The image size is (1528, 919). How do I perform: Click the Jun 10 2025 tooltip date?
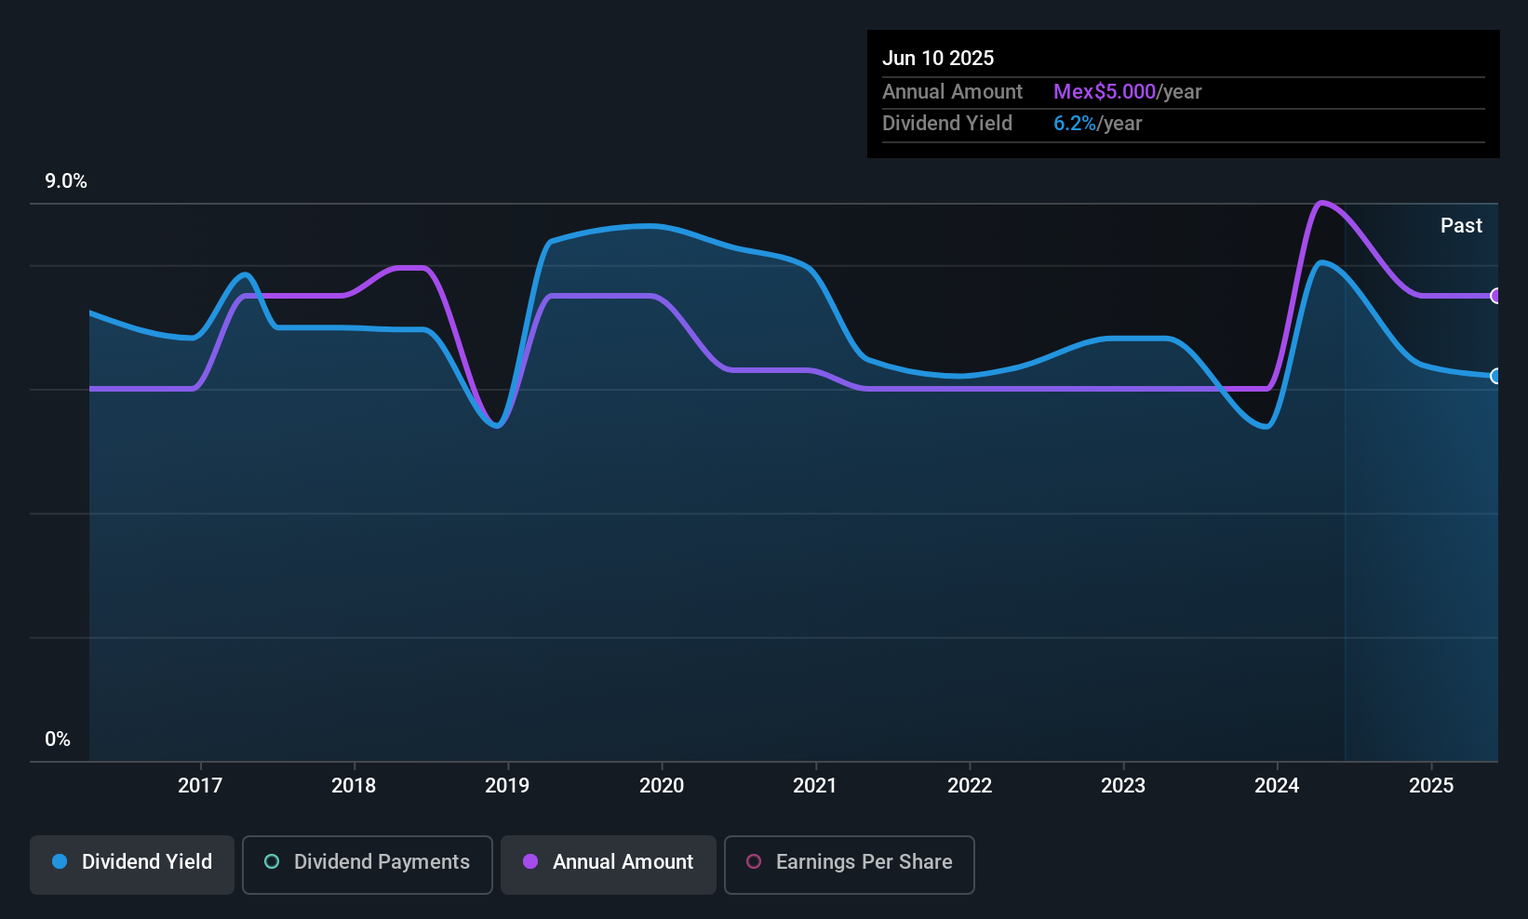click(x=938, y=58)
